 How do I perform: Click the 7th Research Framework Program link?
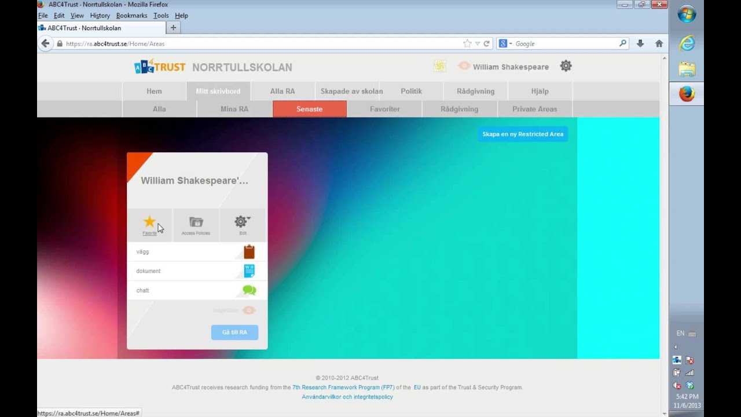point(343,387)
